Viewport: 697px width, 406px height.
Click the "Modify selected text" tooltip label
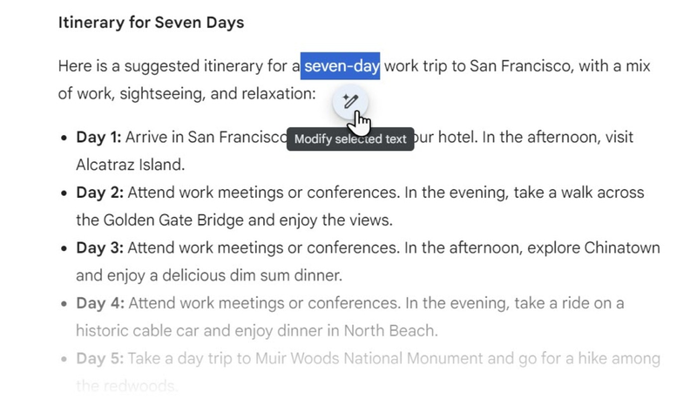point(350,139)
